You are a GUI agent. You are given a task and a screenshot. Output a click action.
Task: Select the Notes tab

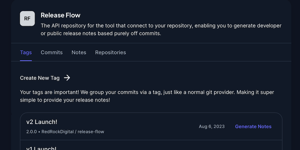click(x=79, y=52)
